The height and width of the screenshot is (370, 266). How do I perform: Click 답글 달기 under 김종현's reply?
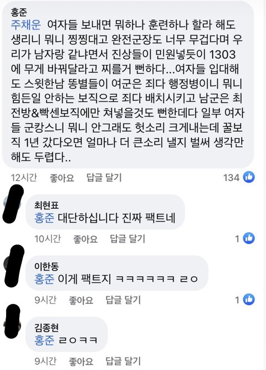pyautogui.click(x=123, y=361)
